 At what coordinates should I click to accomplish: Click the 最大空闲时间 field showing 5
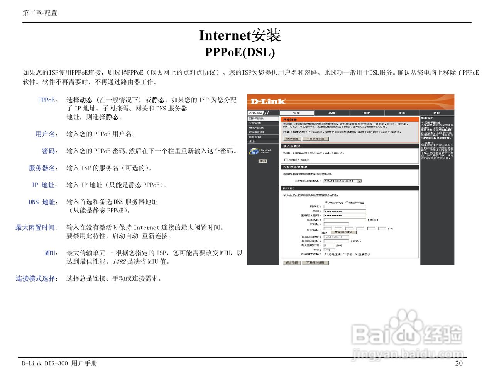tap(329, 246)
